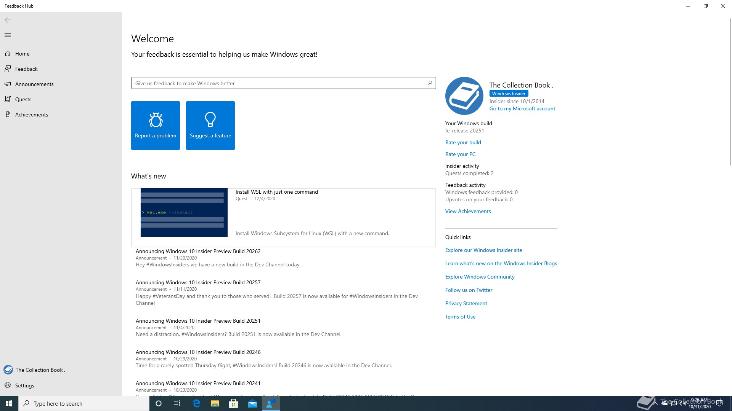Open Explore our Windows Insider site link
The height and width of the screenshot is (411, 732).
pyautogui.click(x=484, y=250)
